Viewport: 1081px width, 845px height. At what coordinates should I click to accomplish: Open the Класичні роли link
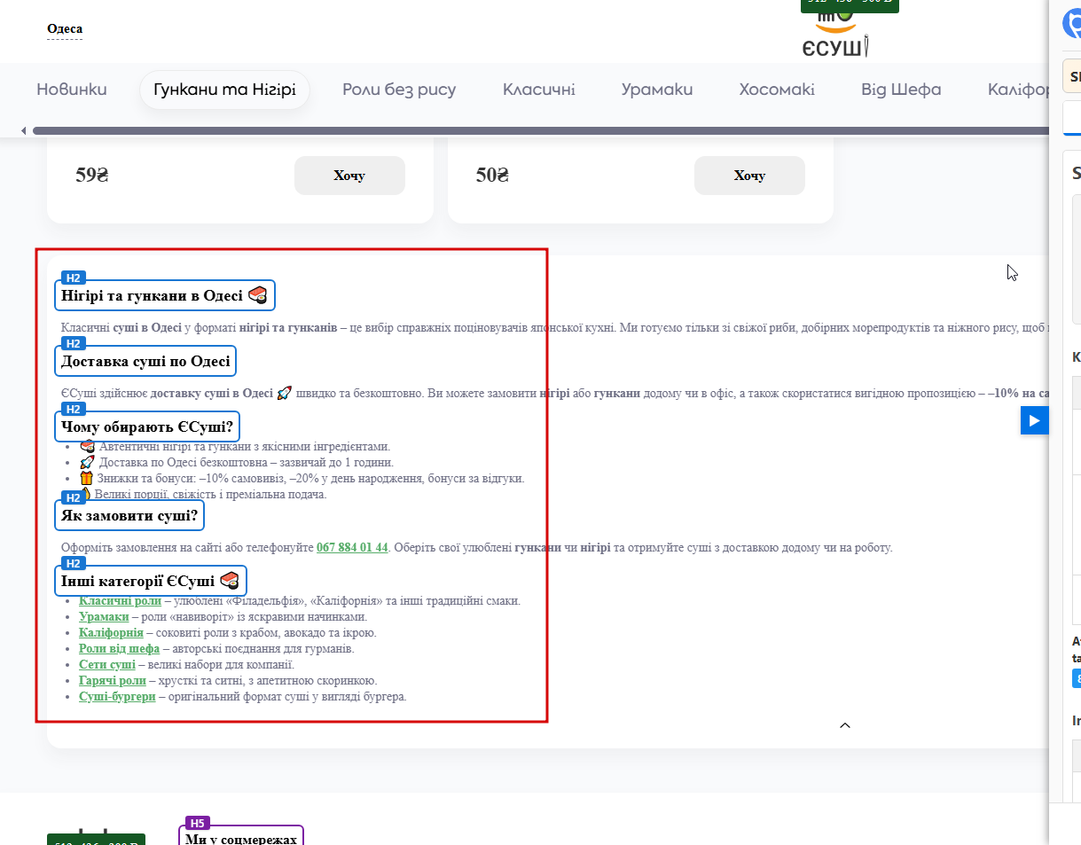(x=120, y=600)
